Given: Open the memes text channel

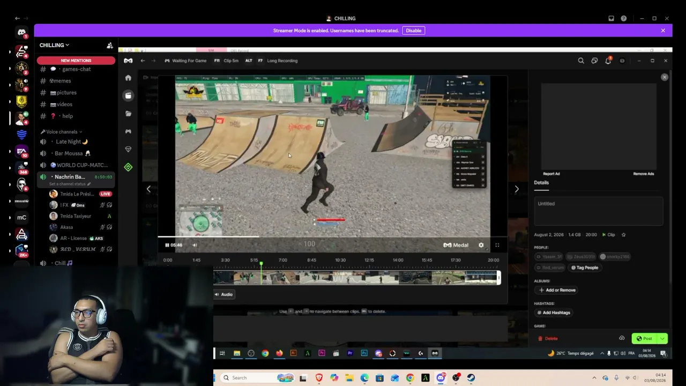Looking at the screenshot, I should tap(76, 81).
